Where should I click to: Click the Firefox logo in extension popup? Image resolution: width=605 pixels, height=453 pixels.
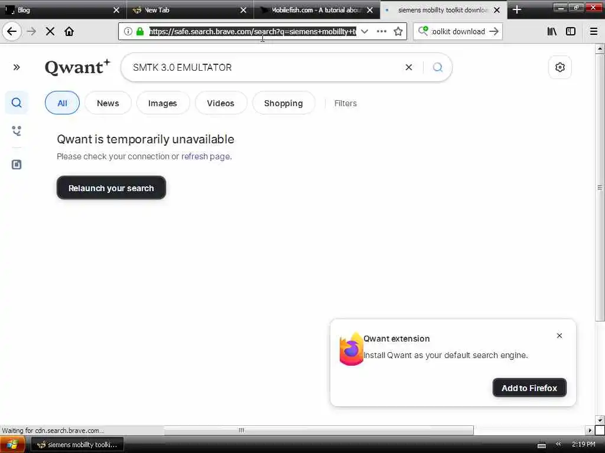[351, 349]
